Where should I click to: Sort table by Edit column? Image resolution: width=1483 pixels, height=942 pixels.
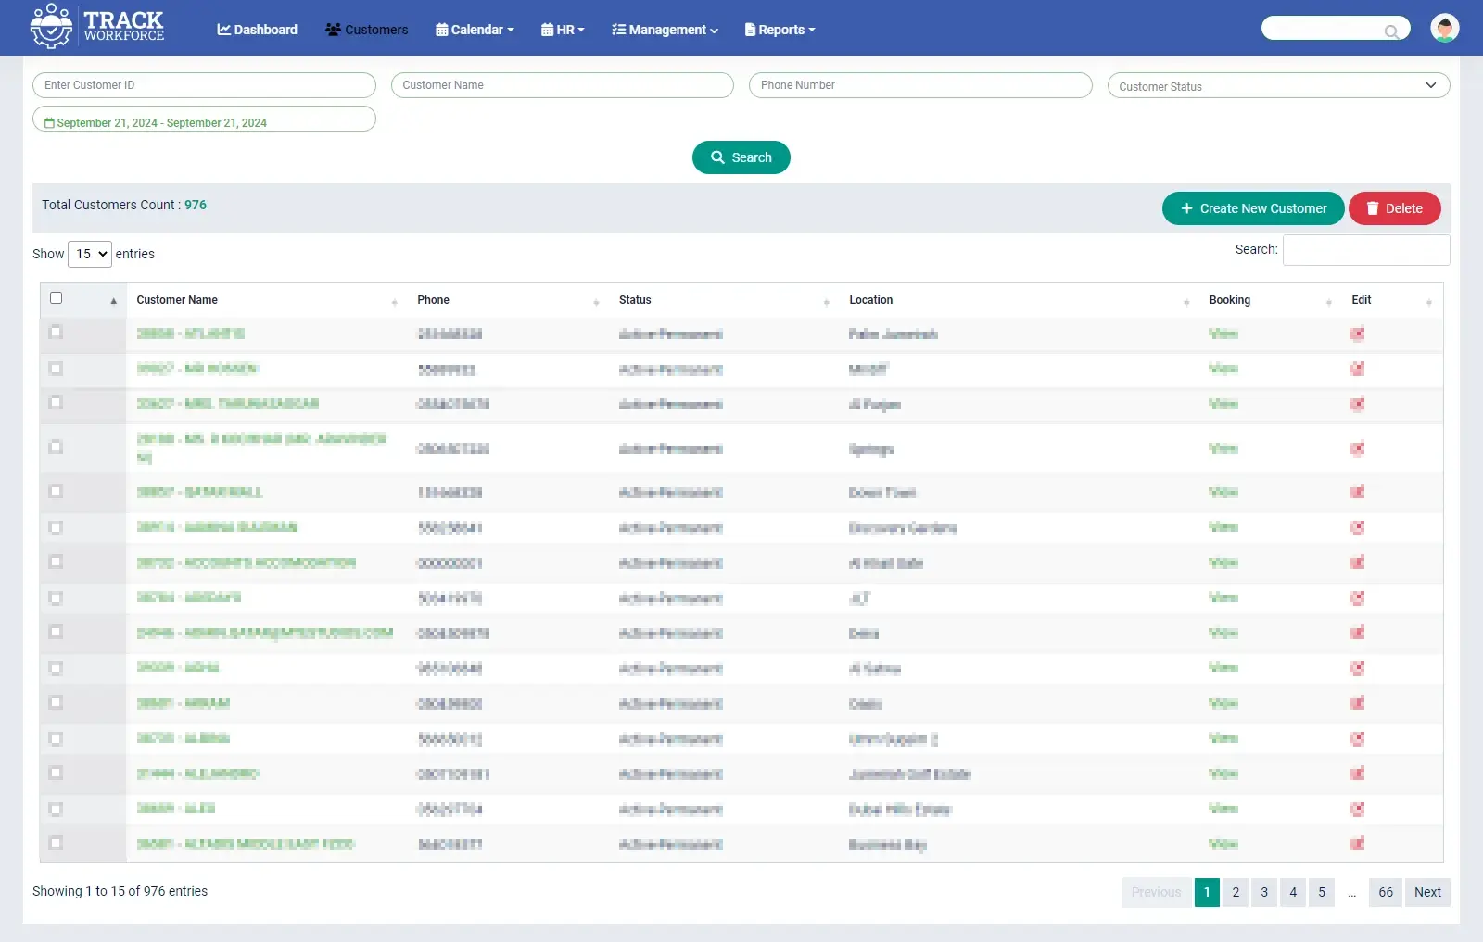tap(1391, 300)
